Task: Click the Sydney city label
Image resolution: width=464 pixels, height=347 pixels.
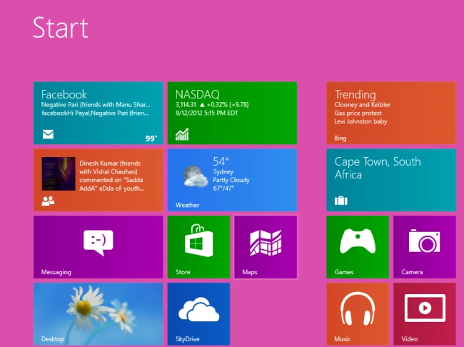Action: tap(223, 172)
